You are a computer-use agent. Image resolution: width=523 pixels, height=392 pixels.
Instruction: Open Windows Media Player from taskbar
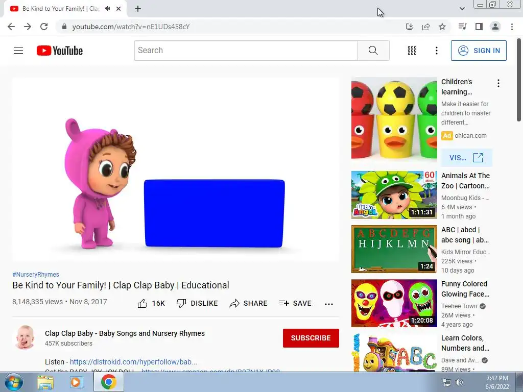(x=77, y=382)
